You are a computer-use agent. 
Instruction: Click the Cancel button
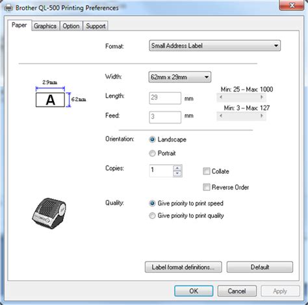point(237,291)
